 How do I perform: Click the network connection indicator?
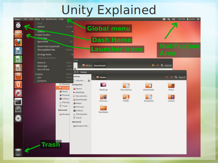pyautogui.click(x=169, y=19)
